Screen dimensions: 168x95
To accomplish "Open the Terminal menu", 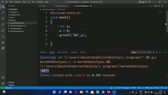I will tap(40, 2).
